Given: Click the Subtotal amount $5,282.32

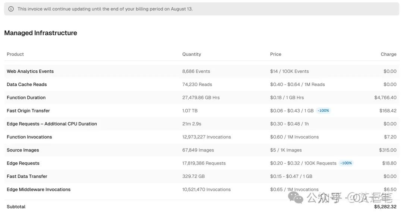Looking at the screenshot, I should point(385,207).
